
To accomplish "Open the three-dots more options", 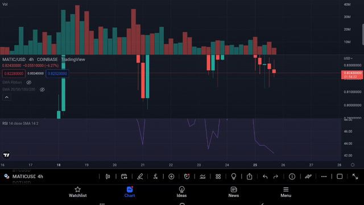I will tap(324, 177).
